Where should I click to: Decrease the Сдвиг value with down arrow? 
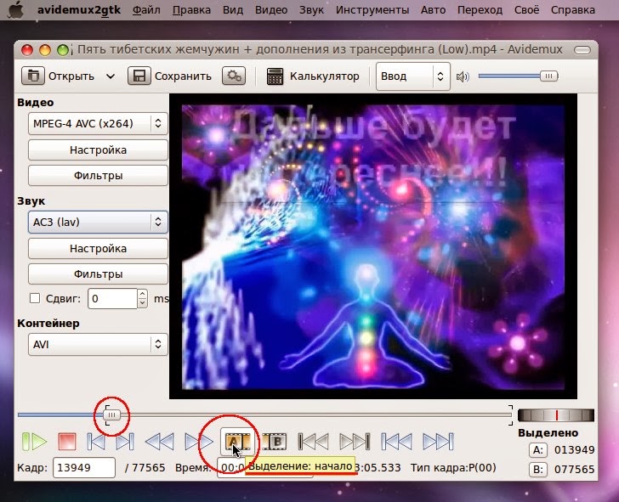coord(143,303)
